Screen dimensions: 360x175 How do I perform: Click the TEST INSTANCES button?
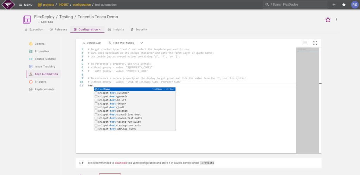(121, 43)
